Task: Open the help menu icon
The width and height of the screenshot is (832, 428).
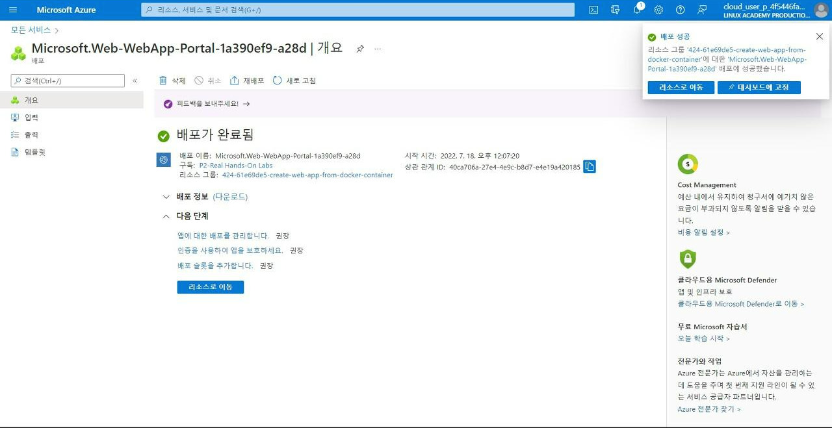Action: pyautogui.click(x=680, y=10)
